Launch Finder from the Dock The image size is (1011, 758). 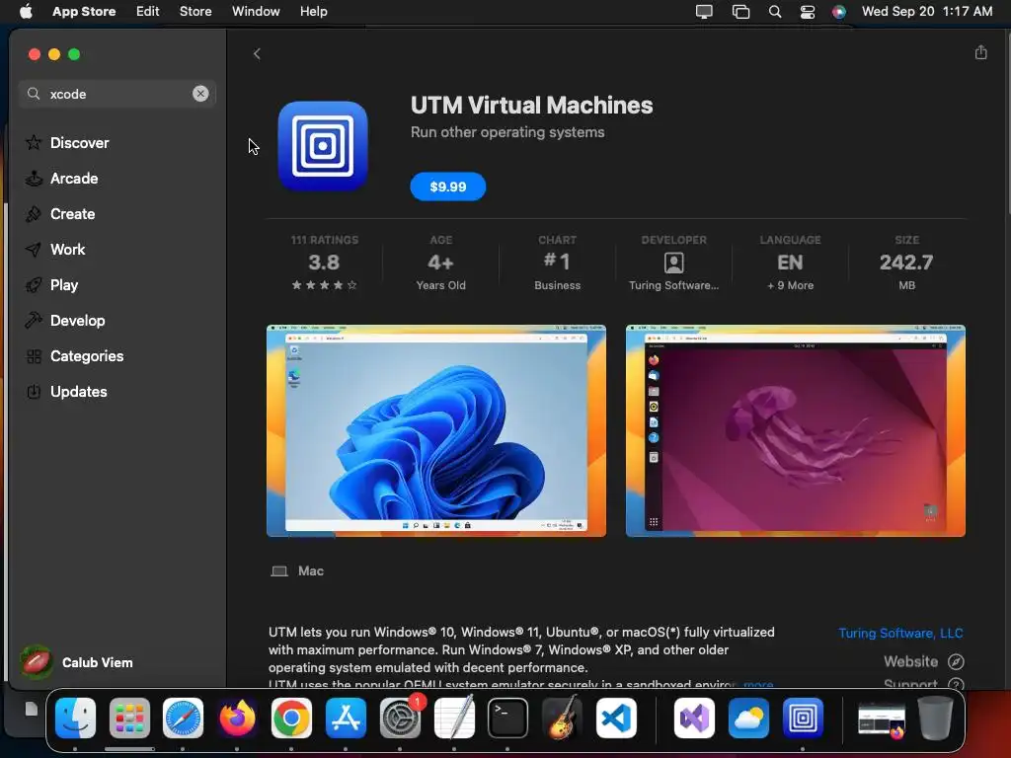tap(75, 718)
